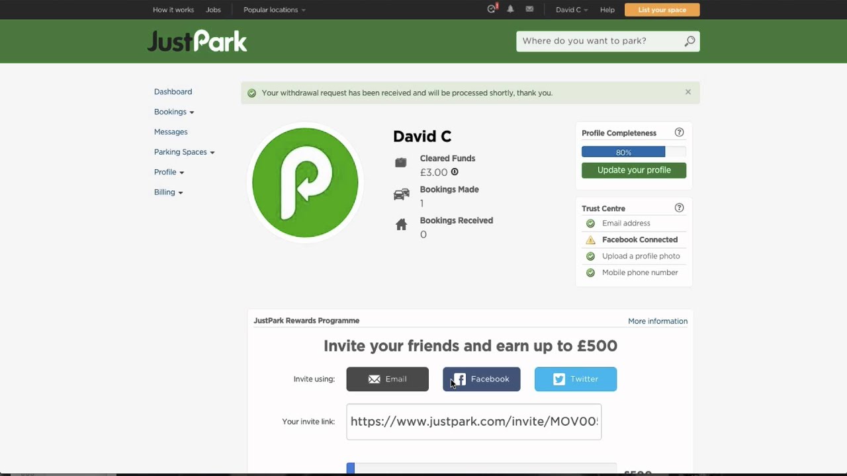Click the 80% profile completeness bar
The width and height of the screenshot is (847, 476).
(634, 152)
